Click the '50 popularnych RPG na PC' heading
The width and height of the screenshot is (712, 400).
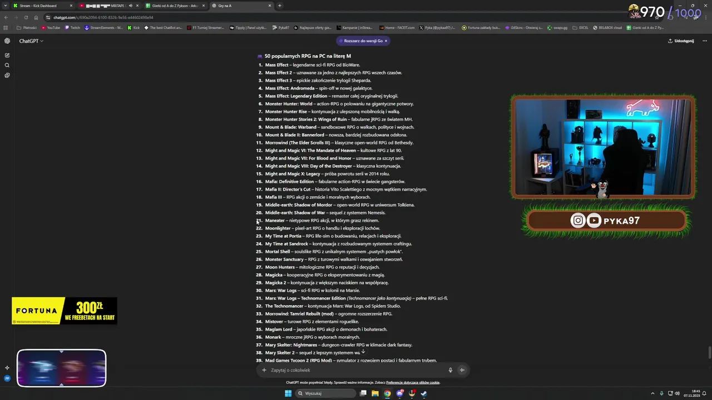(308, 56)
